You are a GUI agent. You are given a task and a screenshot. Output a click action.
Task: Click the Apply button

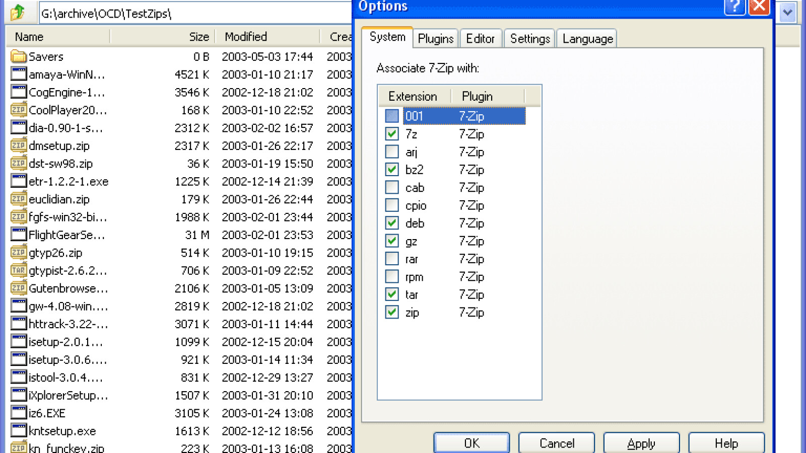[640, 443]
